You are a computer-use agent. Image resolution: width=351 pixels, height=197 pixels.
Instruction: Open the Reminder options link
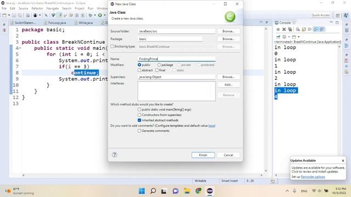point(313,177)
